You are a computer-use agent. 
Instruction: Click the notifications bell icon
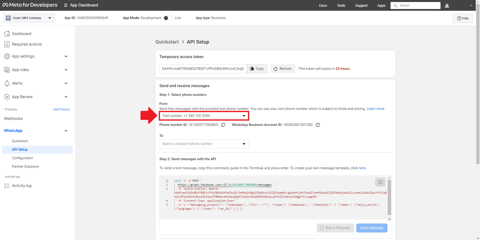447,6
